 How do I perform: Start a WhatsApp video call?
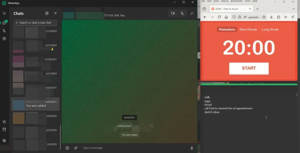[173, 13]
